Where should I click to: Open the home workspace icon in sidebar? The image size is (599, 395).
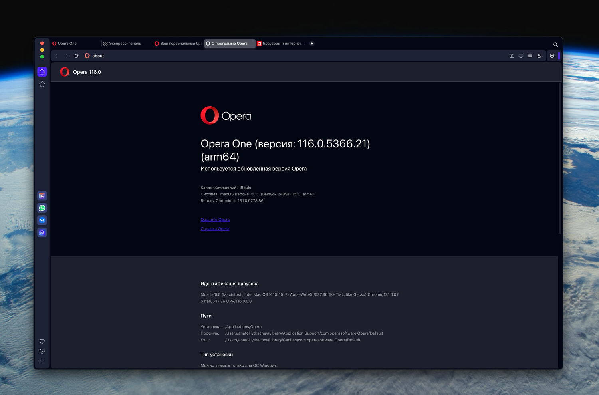[42, 72]
